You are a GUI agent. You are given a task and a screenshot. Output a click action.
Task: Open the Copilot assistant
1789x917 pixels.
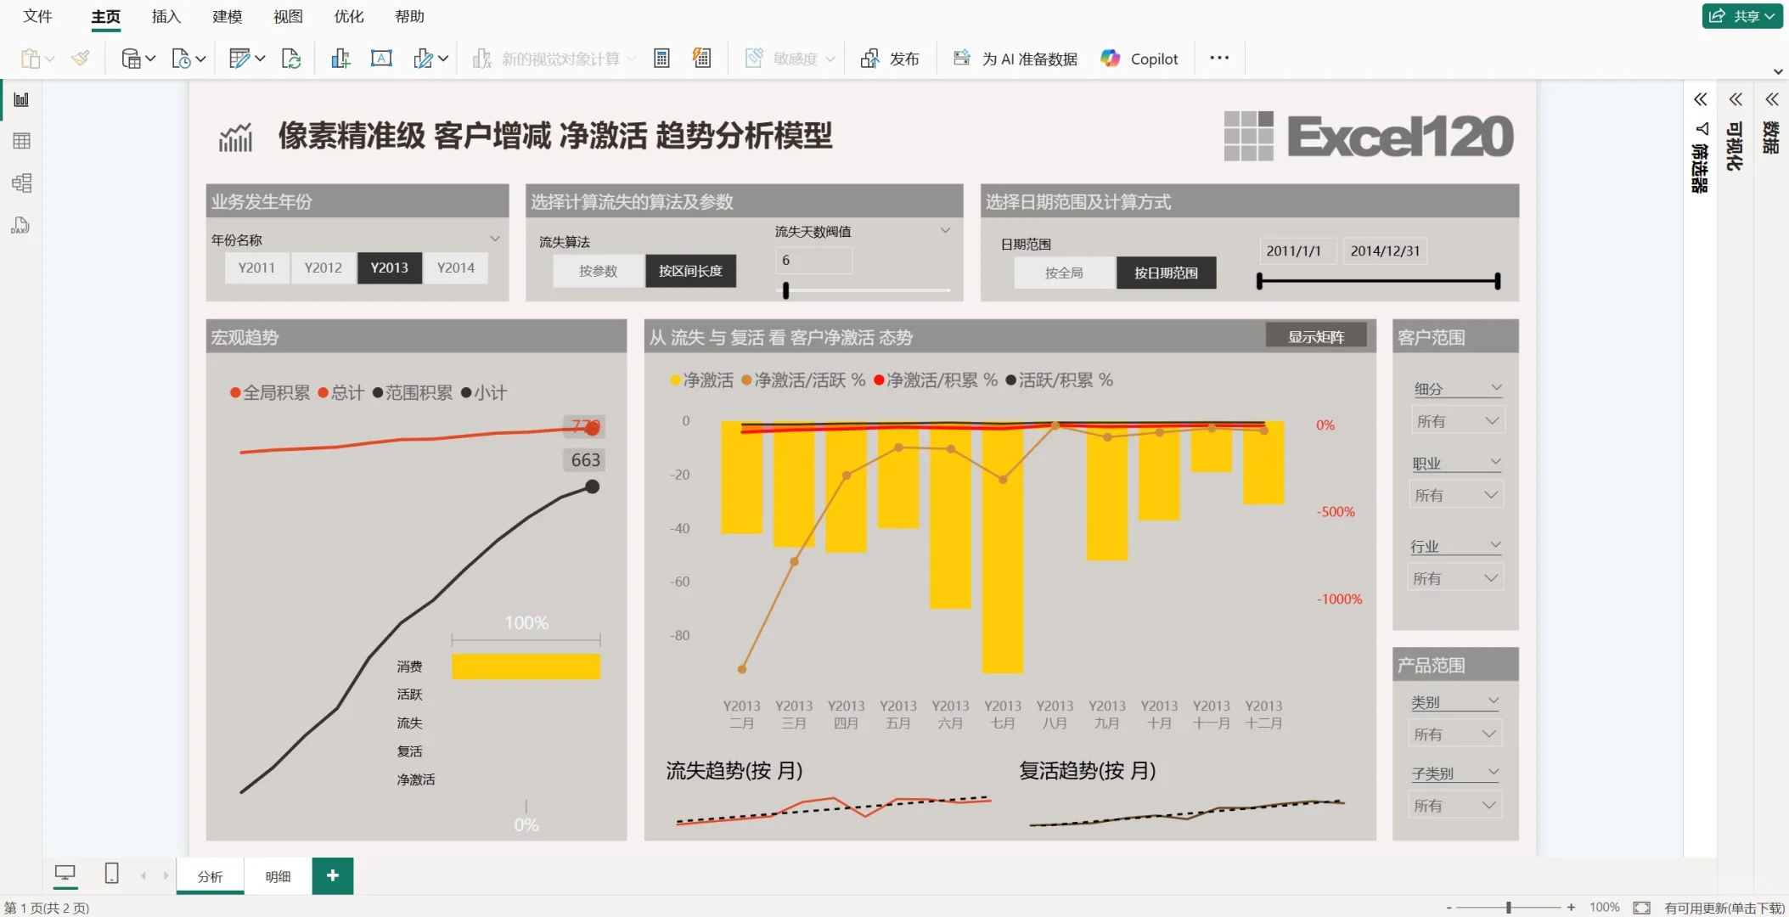coord(1138,58)
